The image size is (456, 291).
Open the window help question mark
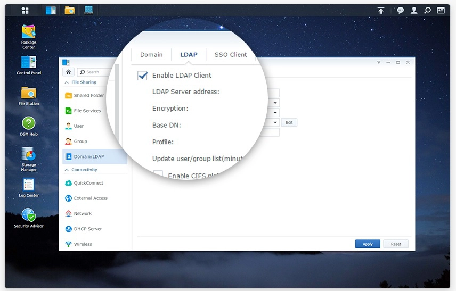click(378, 62)
